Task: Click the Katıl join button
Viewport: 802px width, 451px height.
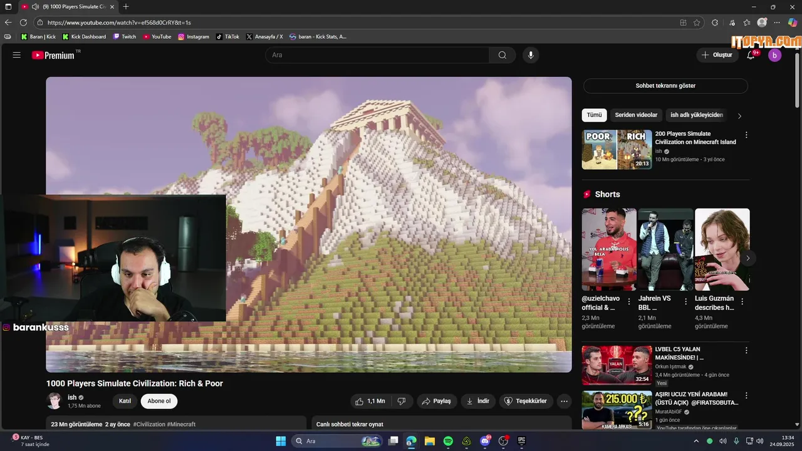Action: (x=125, y=401)
